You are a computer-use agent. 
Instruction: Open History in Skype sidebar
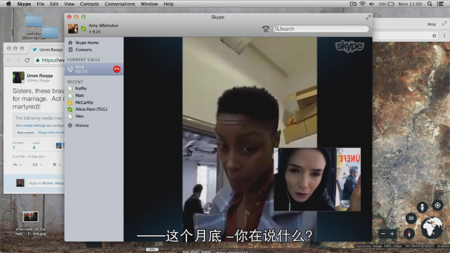(82, 125)
